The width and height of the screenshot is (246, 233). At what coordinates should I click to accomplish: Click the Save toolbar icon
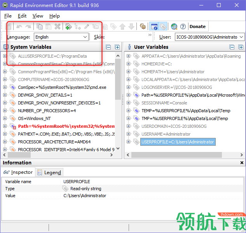(x=8, y=26)
